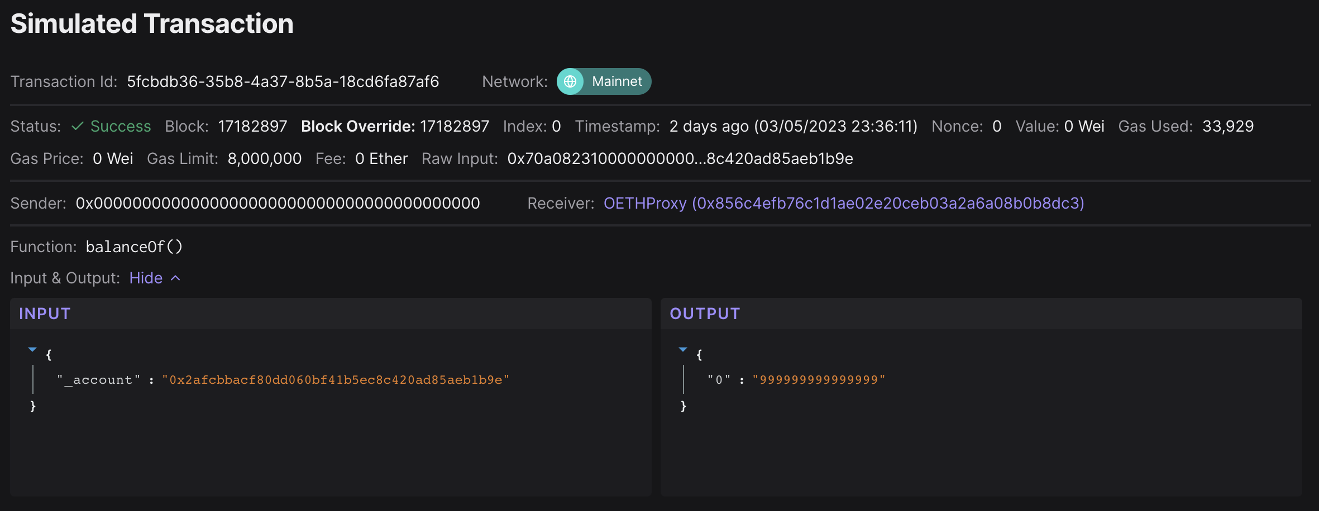
Task: Collapse the INPUT JSON tree triangle
Action: tap(32, 349)
